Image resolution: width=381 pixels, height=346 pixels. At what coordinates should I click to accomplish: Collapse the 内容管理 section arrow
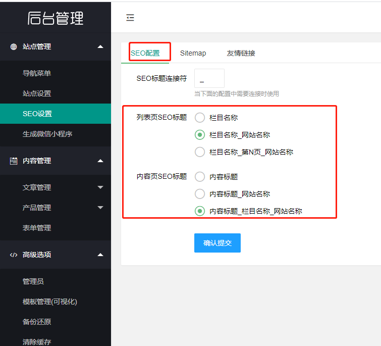tap(100, 161)
